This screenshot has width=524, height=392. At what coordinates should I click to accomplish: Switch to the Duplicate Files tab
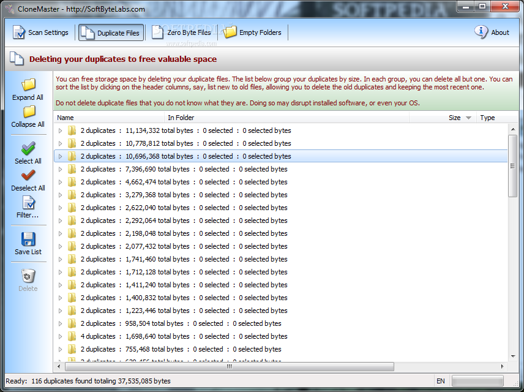tap(111, 32)
